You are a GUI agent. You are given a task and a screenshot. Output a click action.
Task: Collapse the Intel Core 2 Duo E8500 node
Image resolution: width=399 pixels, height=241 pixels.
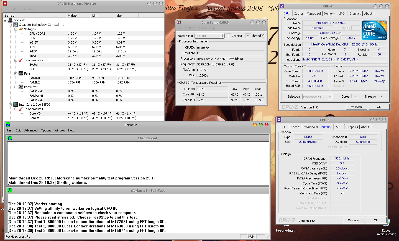pos(10,105)
